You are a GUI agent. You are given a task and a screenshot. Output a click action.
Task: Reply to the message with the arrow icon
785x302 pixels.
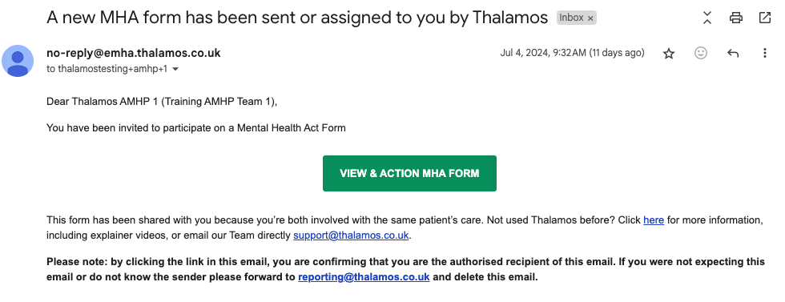coord(733,53)
